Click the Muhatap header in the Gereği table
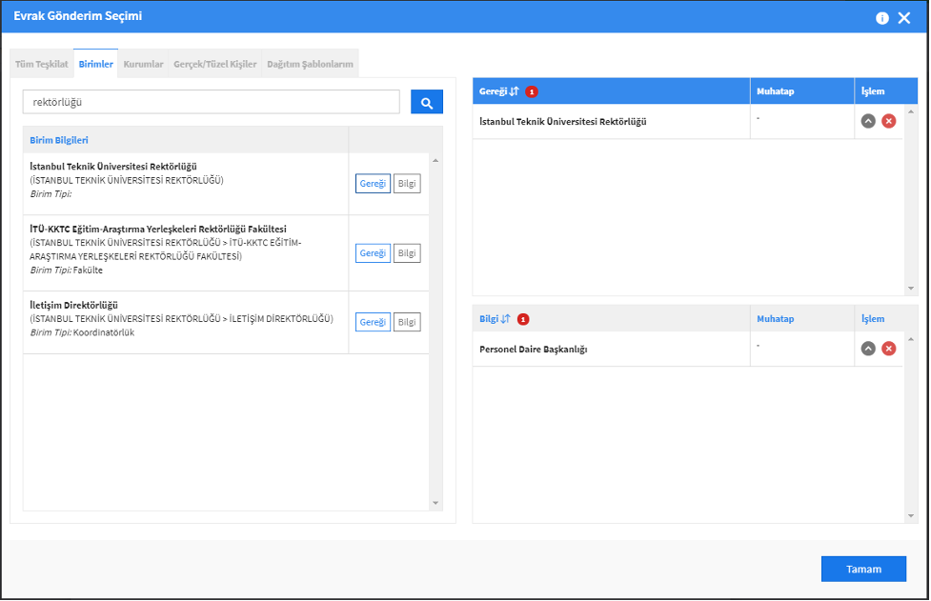Viewport: 931px width, 601px height. point(775,91)
